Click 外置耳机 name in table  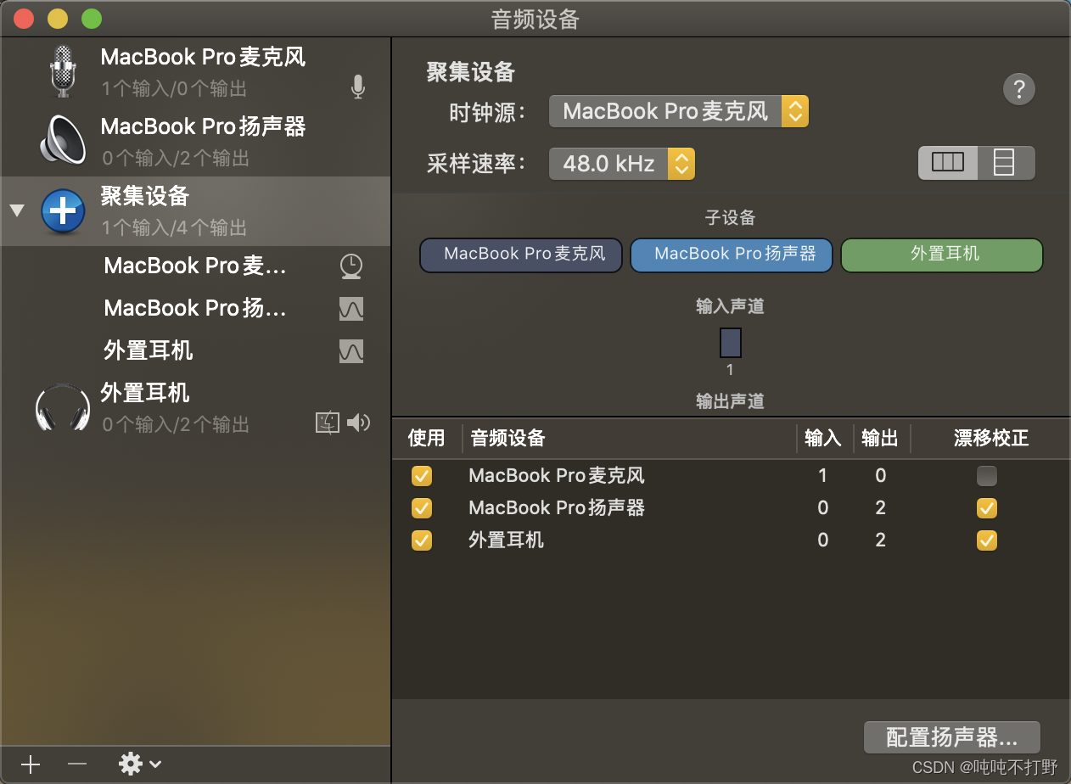(507, 540)
